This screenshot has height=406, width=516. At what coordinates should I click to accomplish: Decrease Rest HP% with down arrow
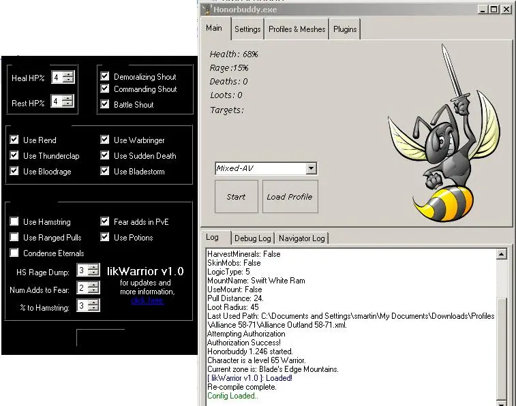pyautogui.click(x=67, y=104)
